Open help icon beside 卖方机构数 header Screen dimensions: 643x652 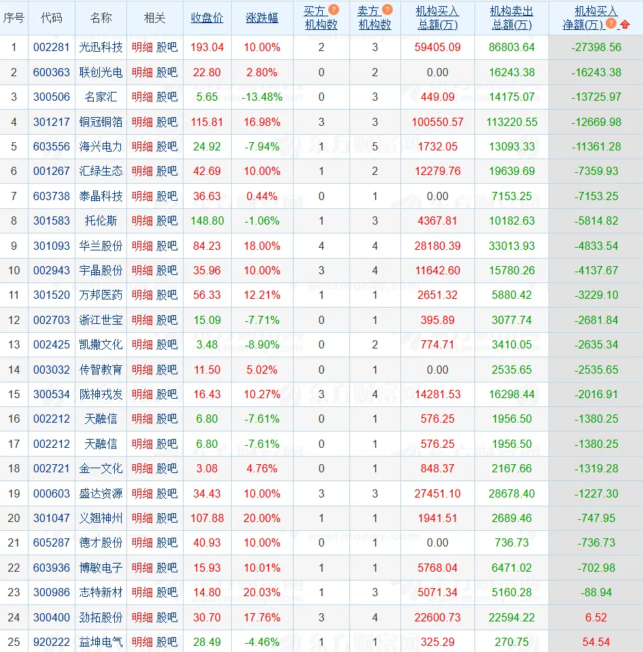point(387,10)
